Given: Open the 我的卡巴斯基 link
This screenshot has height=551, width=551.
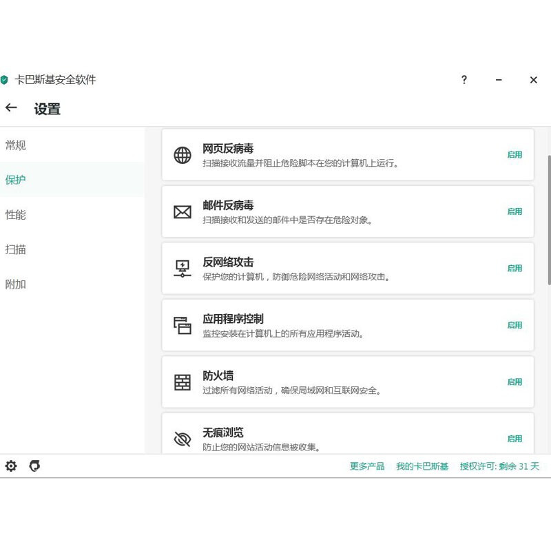Looking at the screenshot, I should 422,466.
